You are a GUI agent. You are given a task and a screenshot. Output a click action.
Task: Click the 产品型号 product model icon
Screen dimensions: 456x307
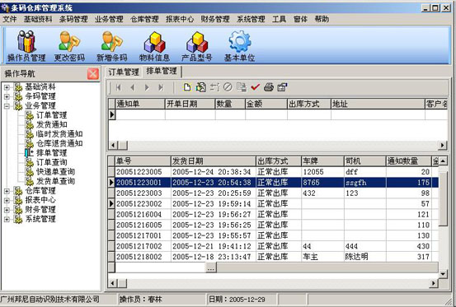pyautogui.click(x=196, y=46)
